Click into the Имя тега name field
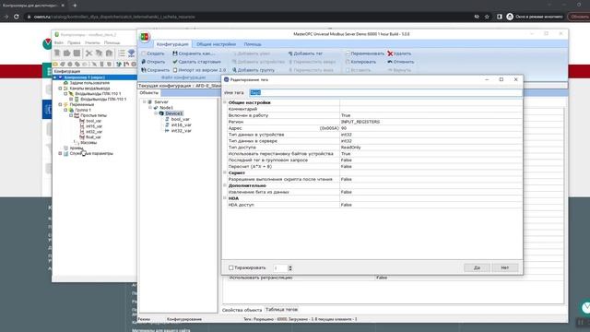The height and width of the screenshot is (332, 590). coord(385,92)
